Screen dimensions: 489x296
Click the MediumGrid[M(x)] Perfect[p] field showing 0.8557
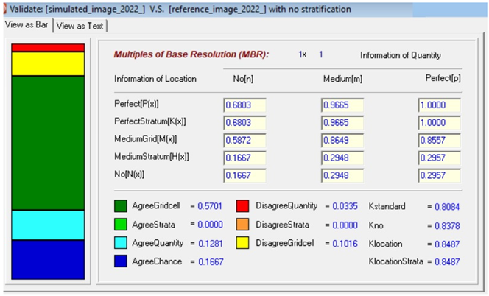pyautogui.click(x=439, y=139)
